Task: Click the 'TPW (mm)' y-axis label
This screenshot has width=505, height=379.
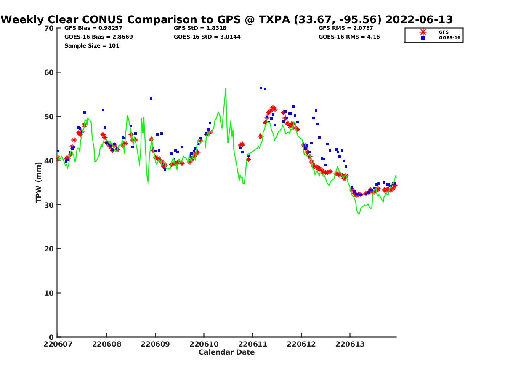Action: click(39, 182)
